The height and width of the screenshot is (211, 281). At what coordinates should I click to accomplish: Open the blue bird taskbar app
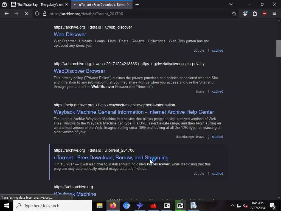pos(140,206)
